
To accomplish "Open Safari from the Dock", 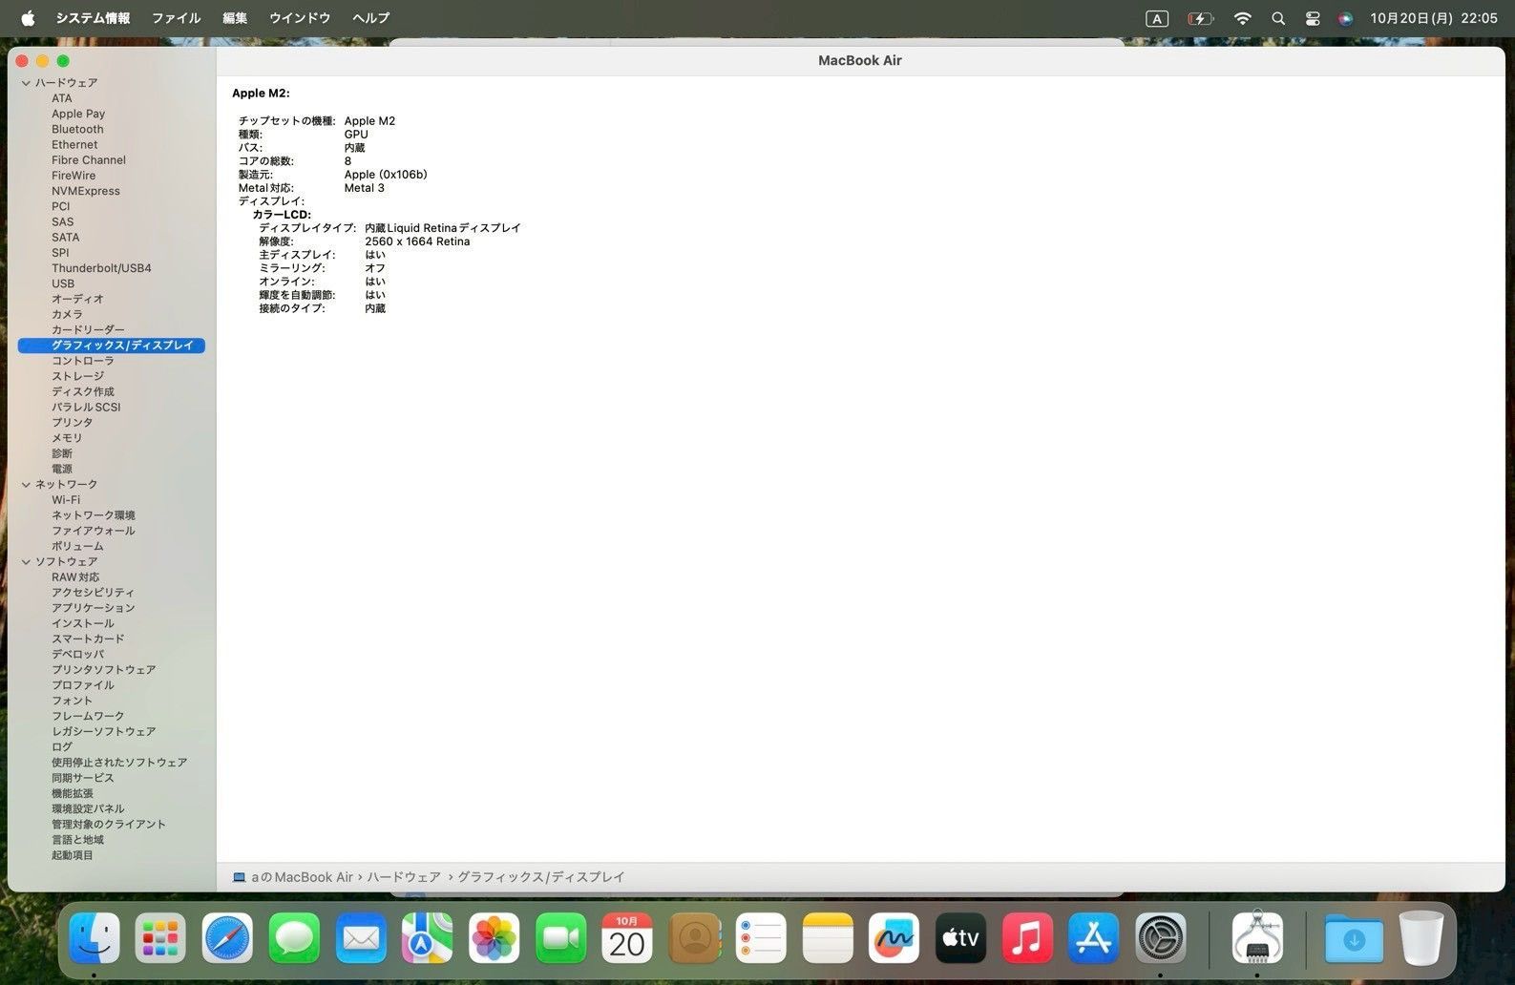I will [227, 939].
